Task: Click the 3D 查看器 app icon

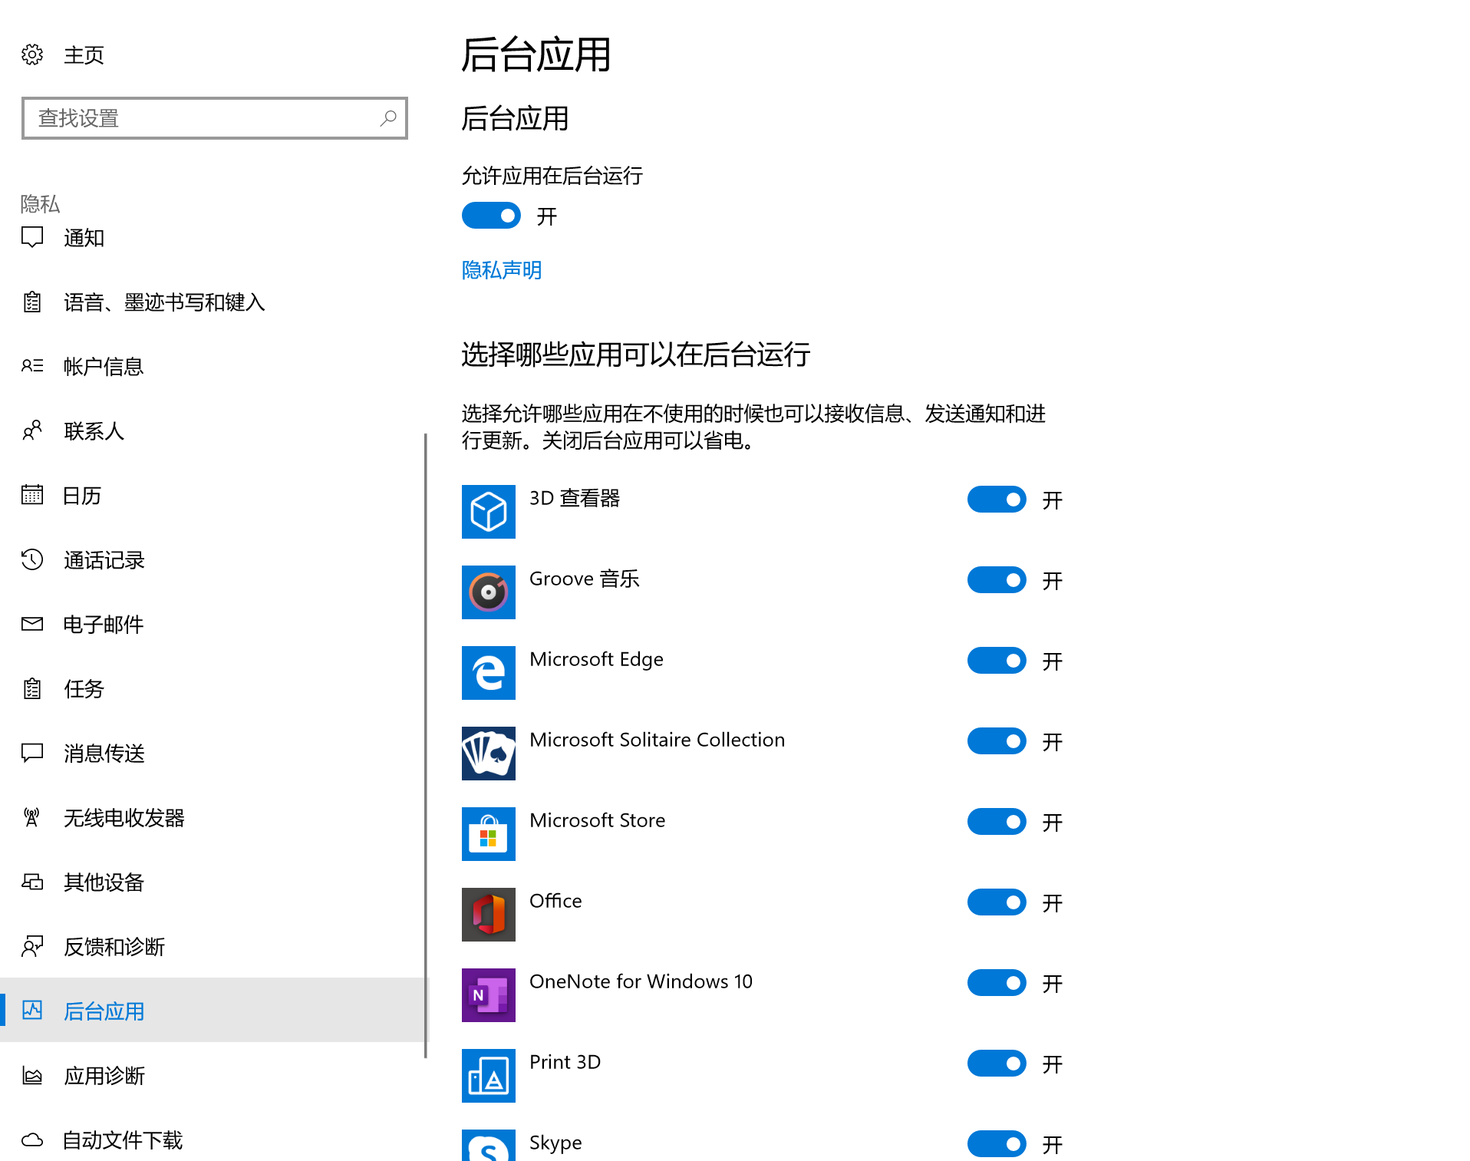Action: (489, 512)
